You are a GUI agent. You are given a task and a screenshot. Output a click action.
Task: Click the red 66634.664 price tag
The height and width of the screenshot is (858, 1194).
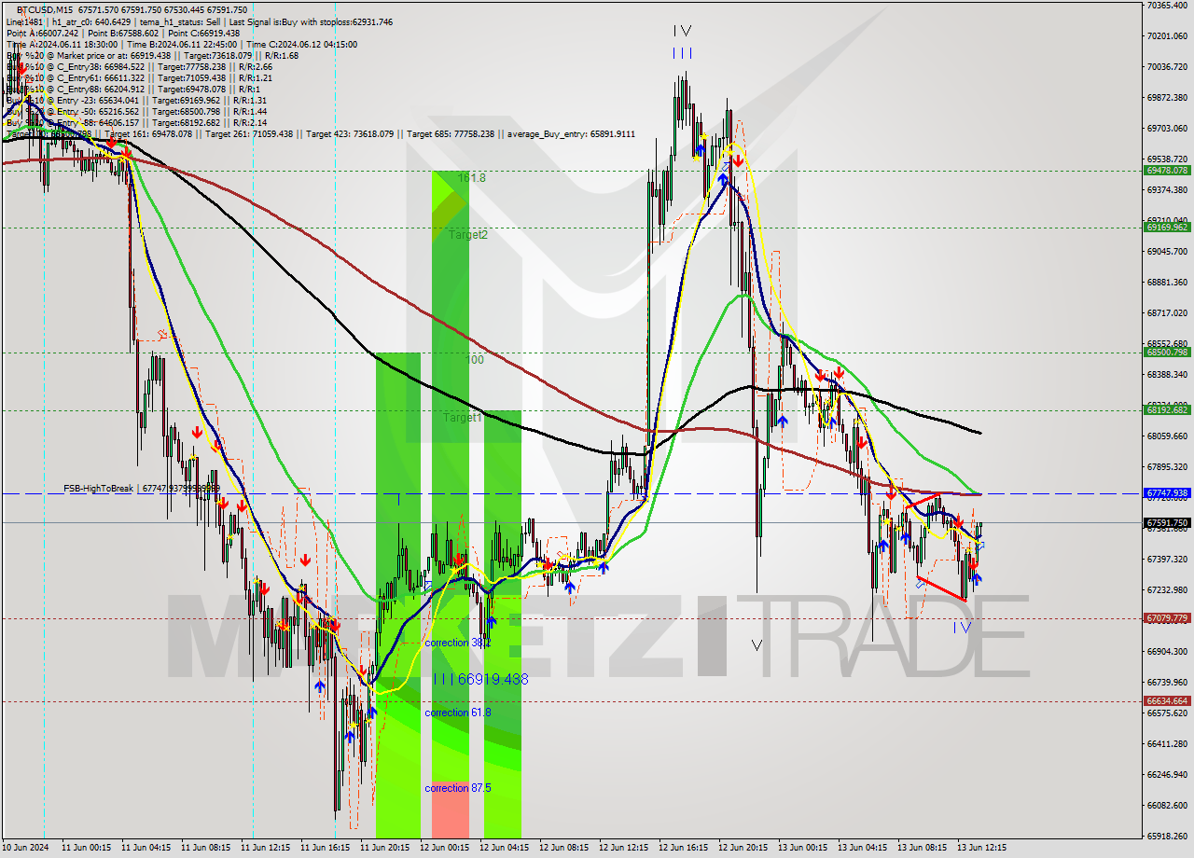coord(1166,700)
